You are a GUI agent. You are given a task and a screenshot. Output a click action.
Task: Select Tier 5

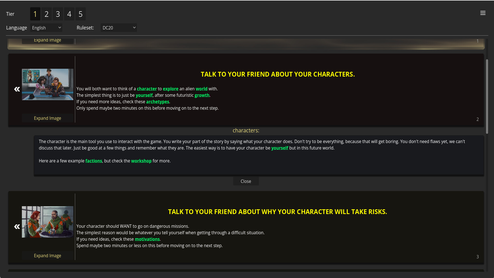coord(80,14)
